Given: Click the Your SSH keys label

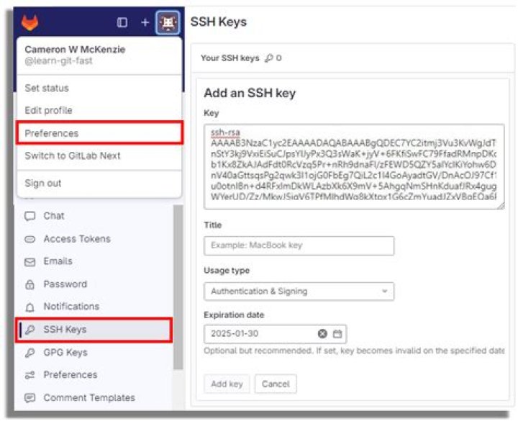Looking at the screenshot, I should [x=230, y=58].
